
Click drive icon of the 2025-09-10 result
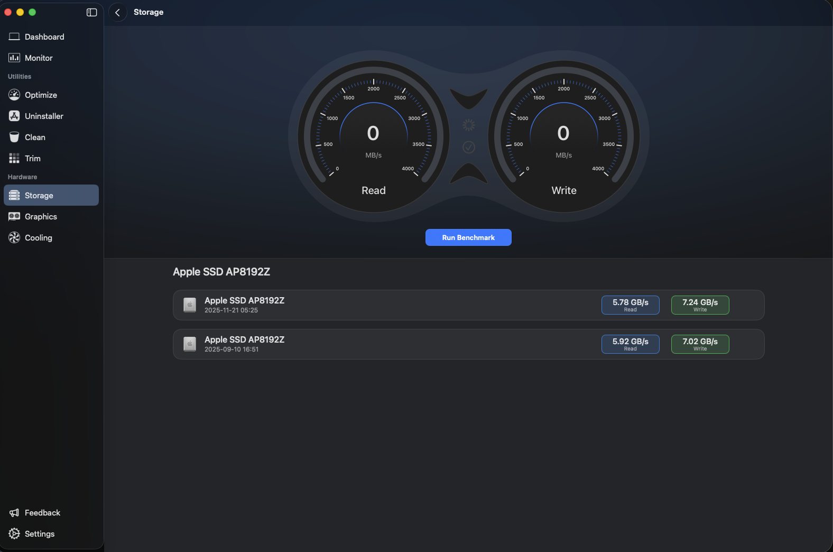(x=190, y=344)
